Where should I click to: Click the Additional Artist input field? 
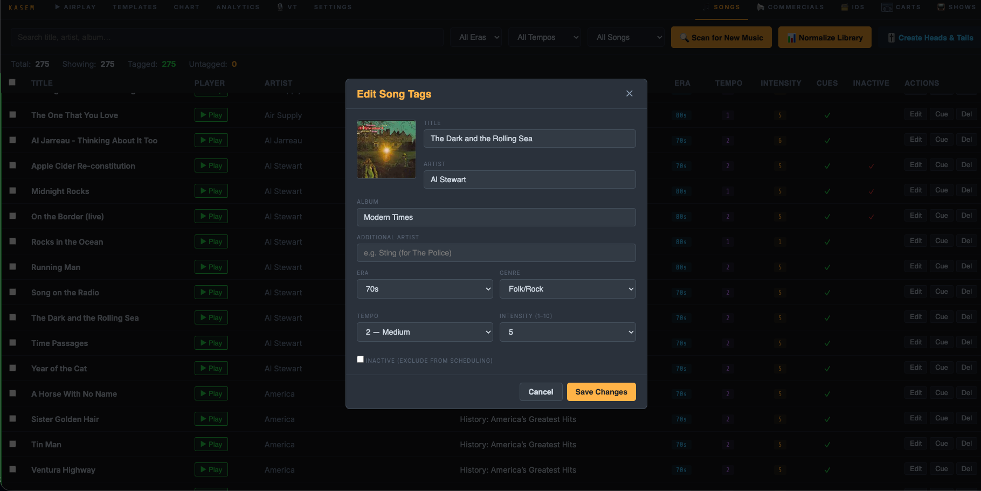pos(496,253)
